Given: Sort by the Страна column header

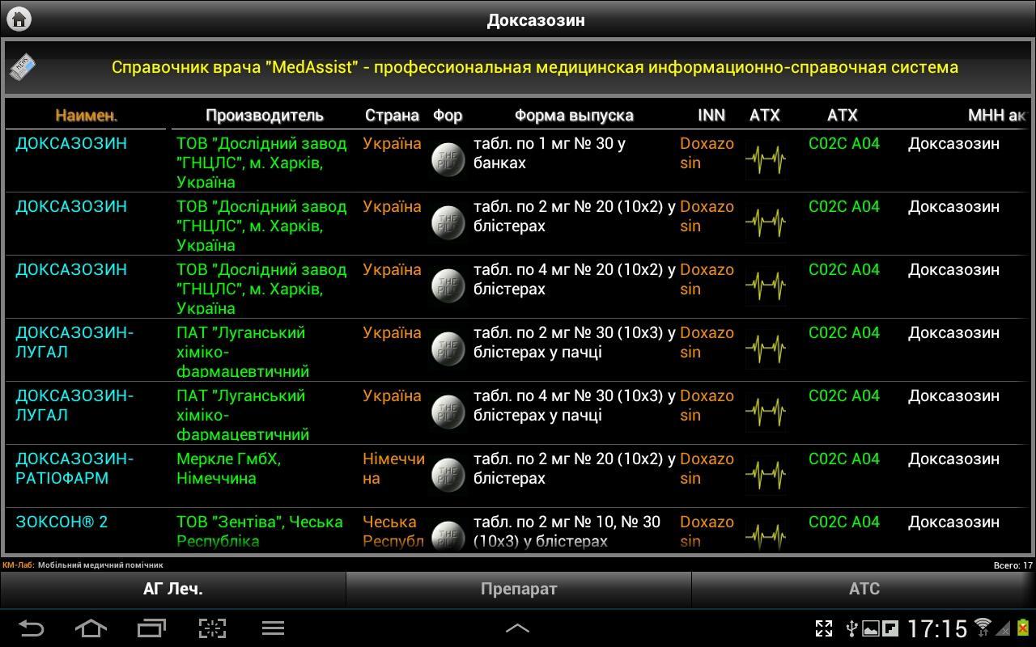Looking at the screenshot, I should point(392,116).
